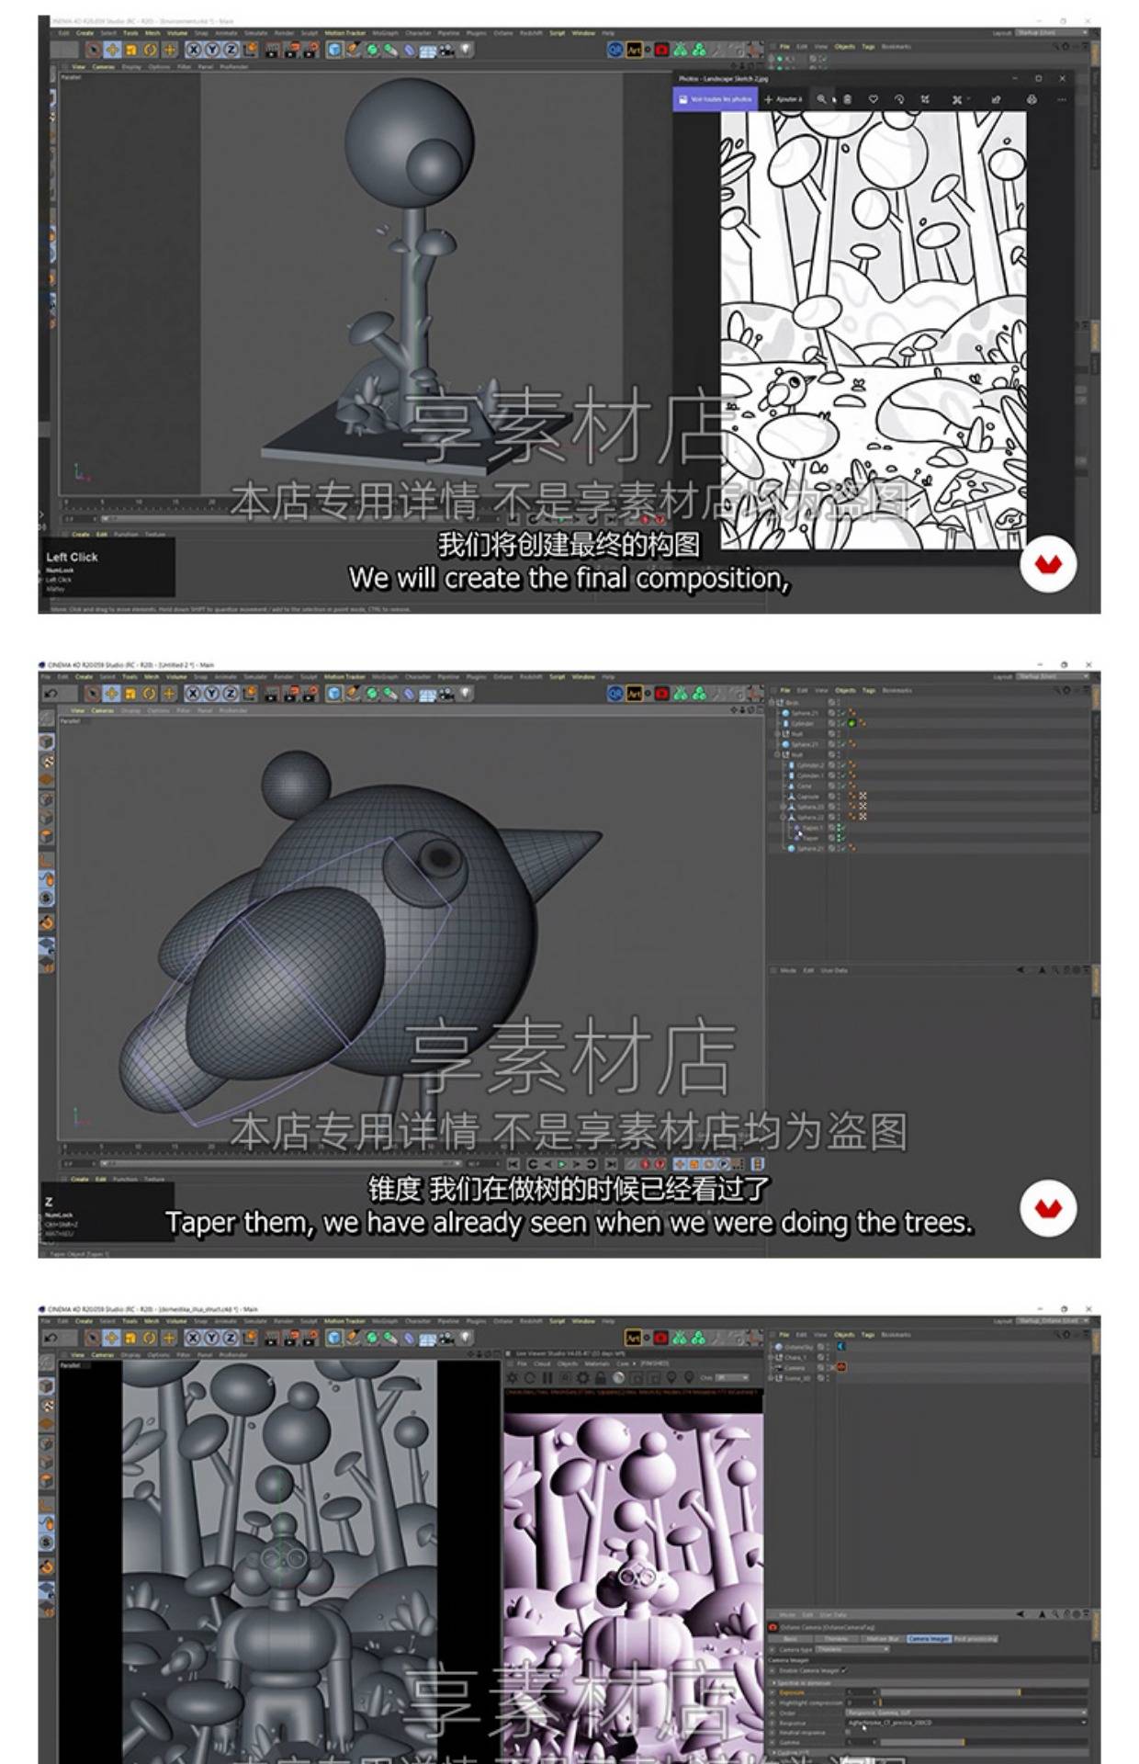
Task: Click the Light bulb icon in bird window
Action: [466, 694]
